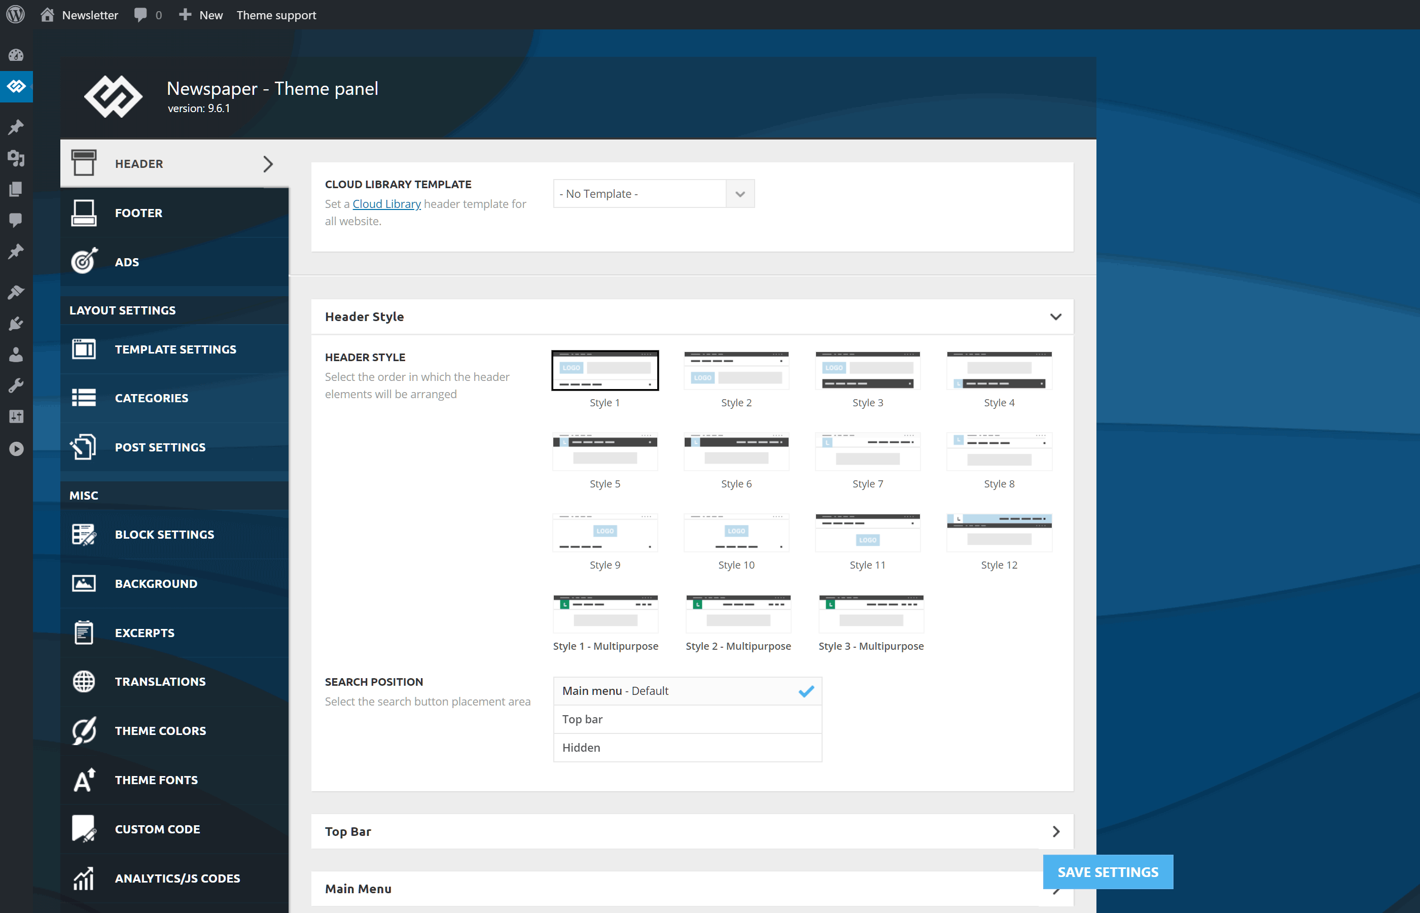This screenshot has height=913, width=1420.
Task: Open Theme support in admin bar
Action: [276, 15]
